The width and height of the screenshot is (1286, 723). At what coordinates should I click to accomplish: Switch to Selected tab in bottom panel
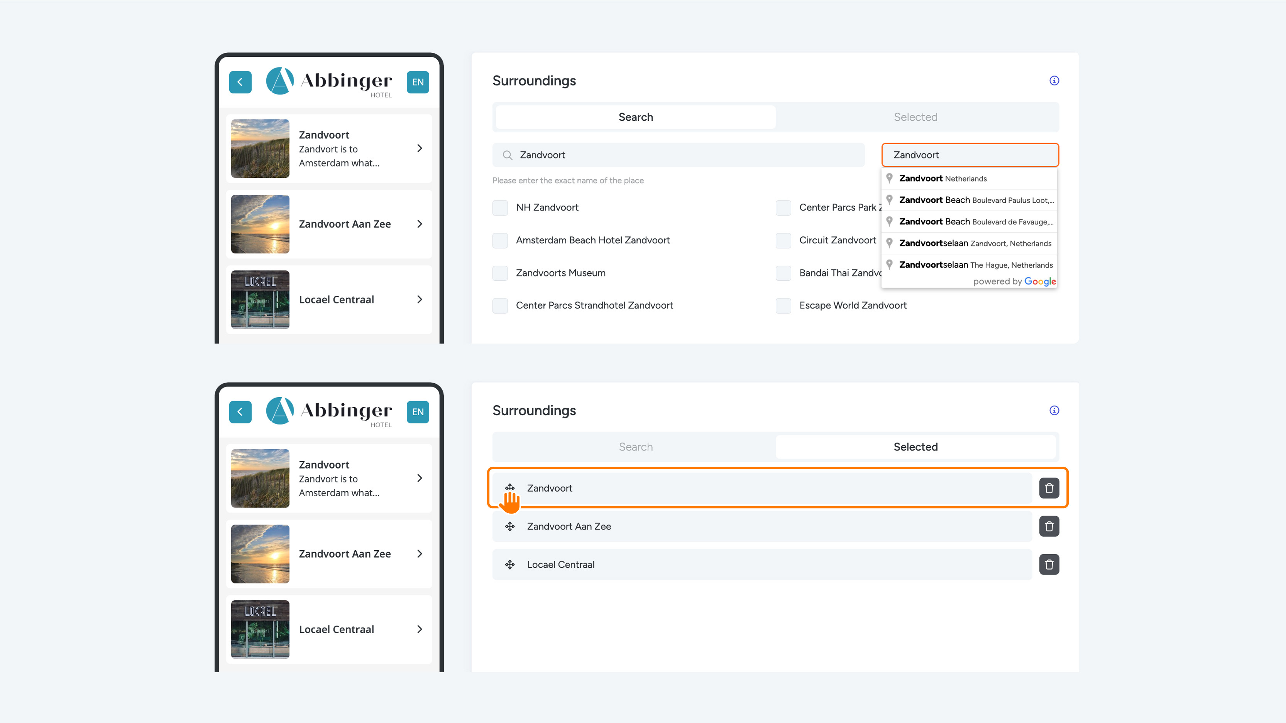tap(915, 447)
